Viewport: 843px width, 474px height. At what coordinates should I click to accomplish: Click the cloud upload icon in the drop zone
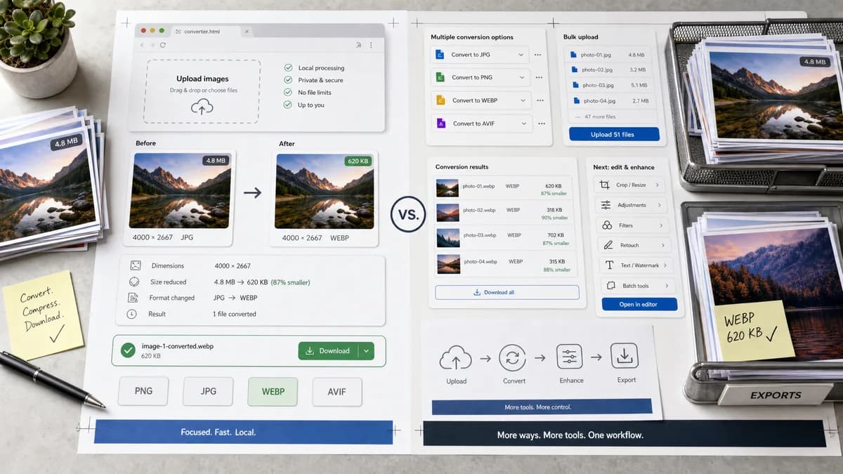click(202, 106)
